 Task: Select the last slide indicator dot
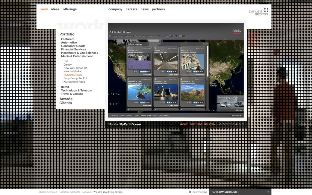point(243,124)
